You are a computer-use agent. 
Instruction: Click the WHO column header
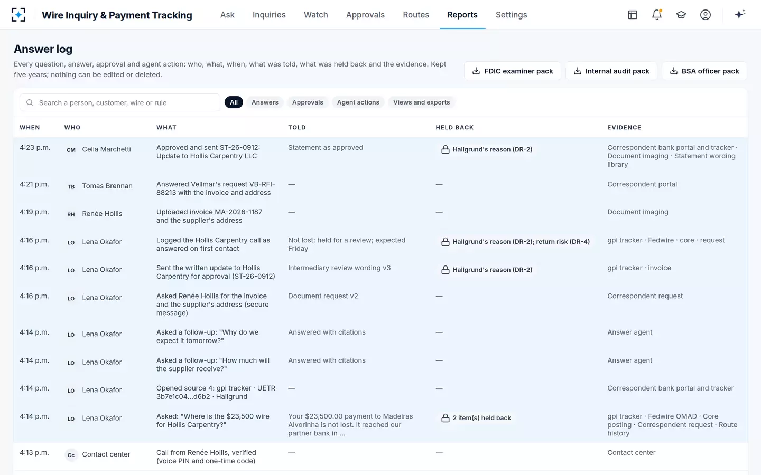click(x=72, y=127)
